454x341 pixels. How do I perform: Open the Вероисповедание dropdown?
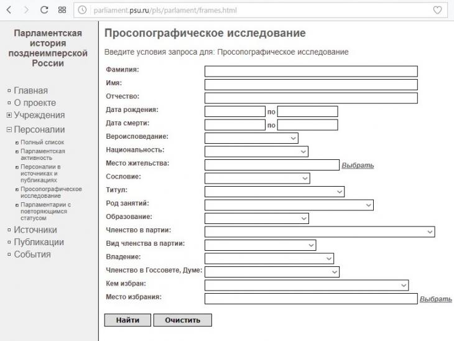251,138
